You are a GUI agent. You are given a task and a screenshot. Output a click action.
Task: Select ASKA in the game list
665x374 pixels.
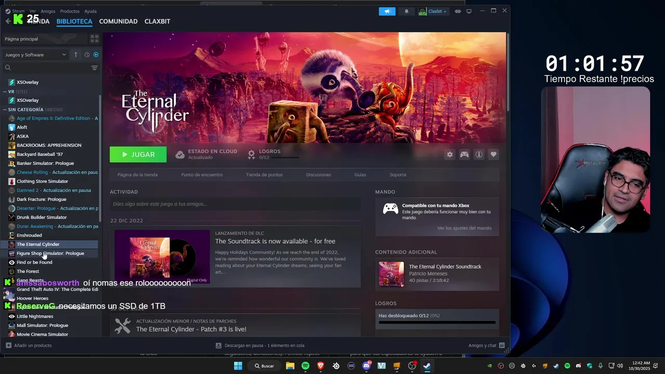click(x=22, y=136)
